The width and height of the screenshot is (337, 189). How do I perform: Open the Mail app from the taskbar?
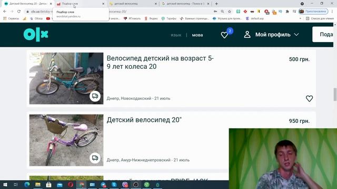coord(60,184)
